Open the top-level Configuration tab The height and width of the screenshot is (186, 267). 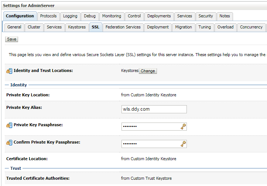pos(20,16)
